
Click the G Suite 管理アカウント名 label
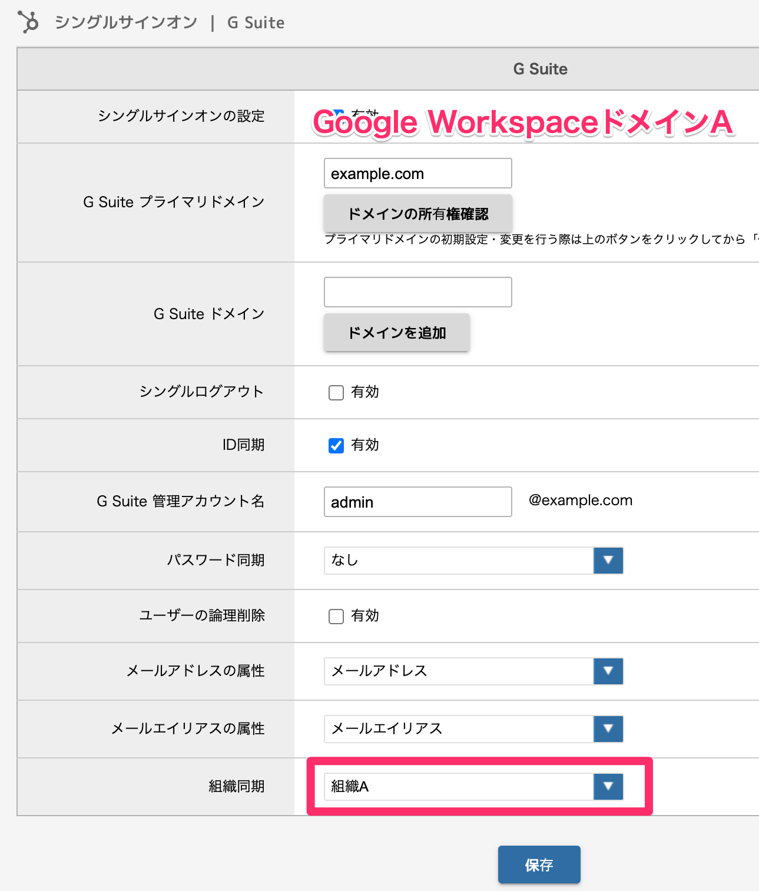[181, 501]
